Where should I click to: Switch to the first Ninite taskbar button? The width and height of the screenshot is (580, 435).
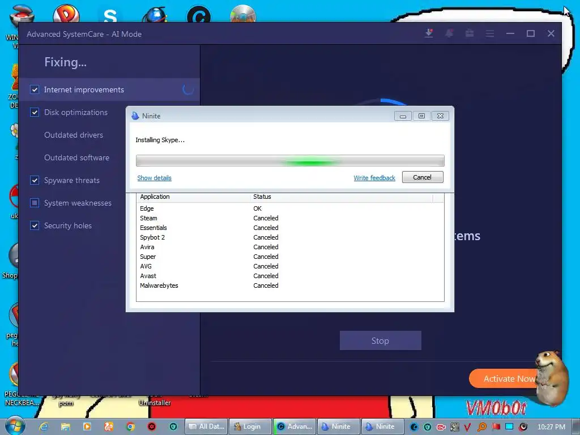pyautogui.click(x=339, y=427)
